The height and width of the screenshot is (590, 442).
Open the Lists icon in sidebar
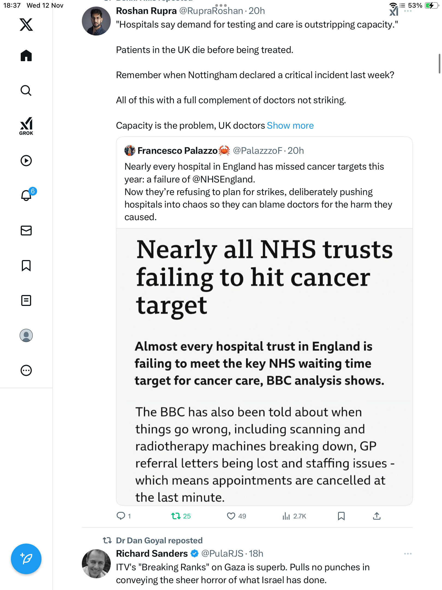(x=26, y=300)
